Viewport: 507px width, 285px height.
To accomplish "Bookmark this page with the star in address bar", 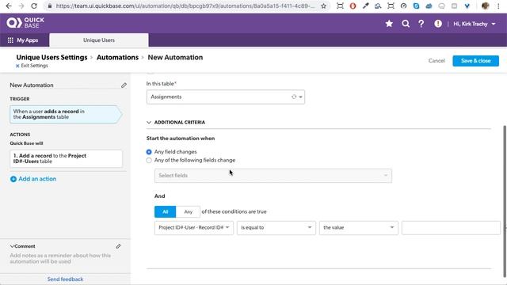I will tap(323, 6).
